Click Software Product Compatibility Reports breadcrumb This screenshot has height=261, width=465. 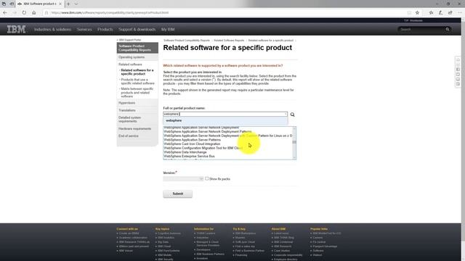[187, 41]
